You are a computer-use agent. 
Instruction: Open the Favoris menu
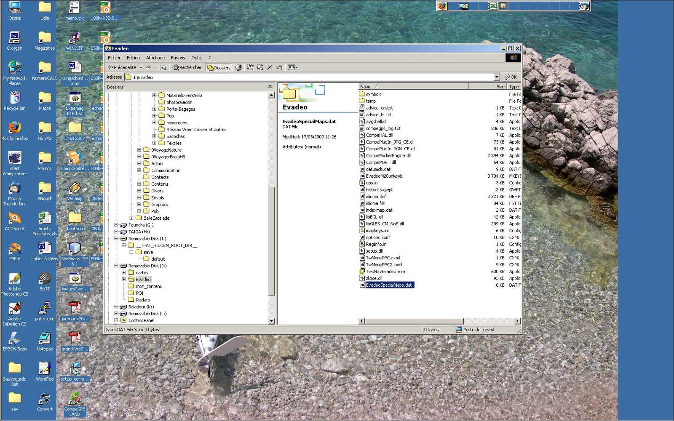pos(178,58)
